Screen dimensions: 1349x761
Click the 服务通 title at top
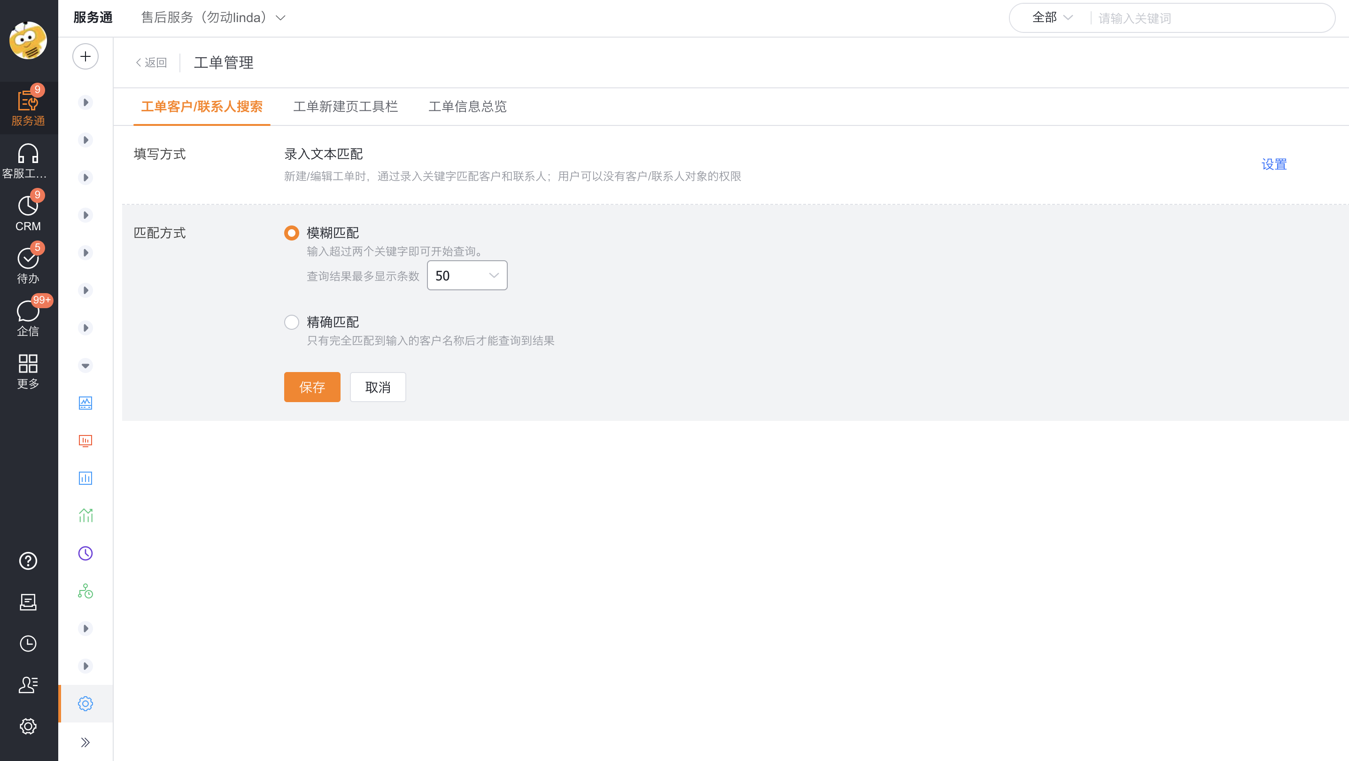pyautogui.click(x=93, y=18)
